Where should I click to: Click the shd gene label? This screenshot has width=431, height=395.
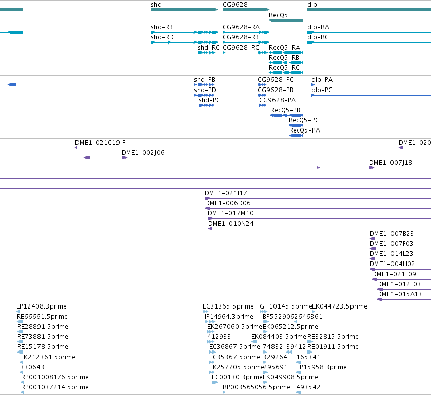(x=156, y=5)
